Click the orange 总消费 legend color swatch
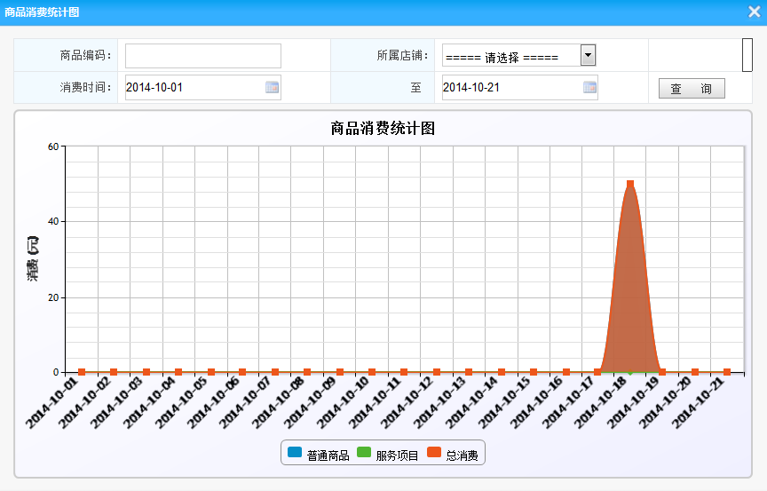This screenshot has width=767, height=491. click(x=433, y=453)
